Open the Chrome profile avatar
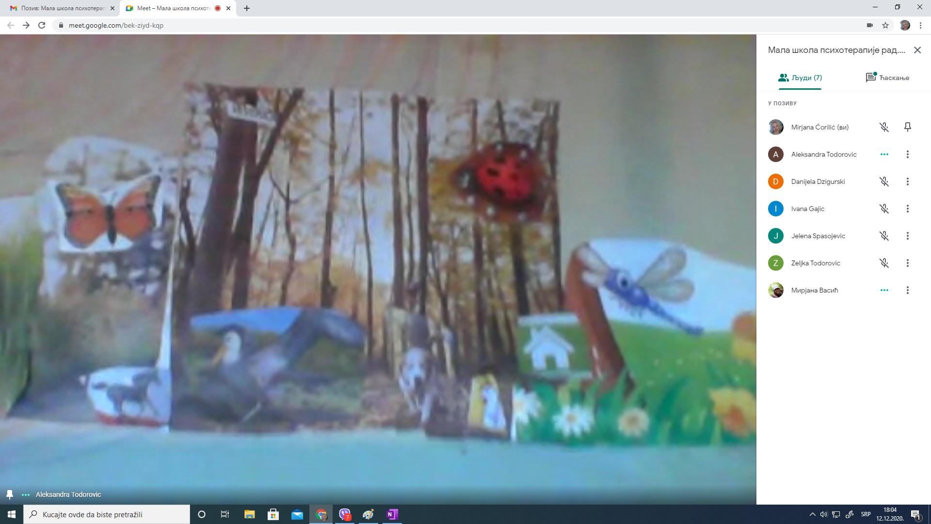 click(x=904, y=25)
